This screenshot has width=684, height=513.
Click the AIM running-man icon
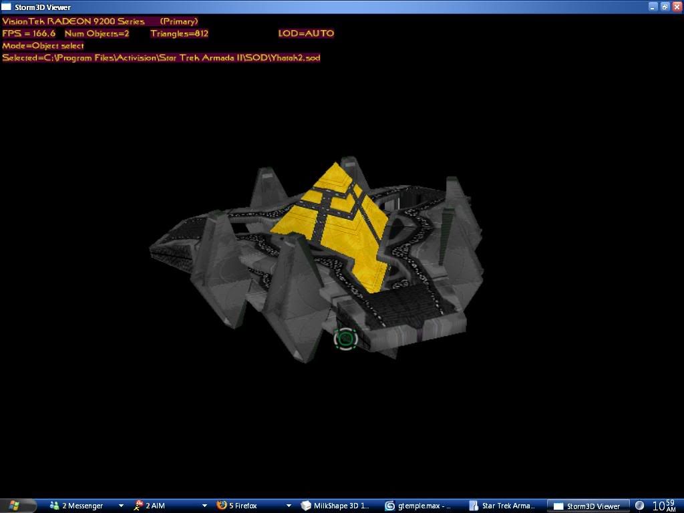point(138,505)
